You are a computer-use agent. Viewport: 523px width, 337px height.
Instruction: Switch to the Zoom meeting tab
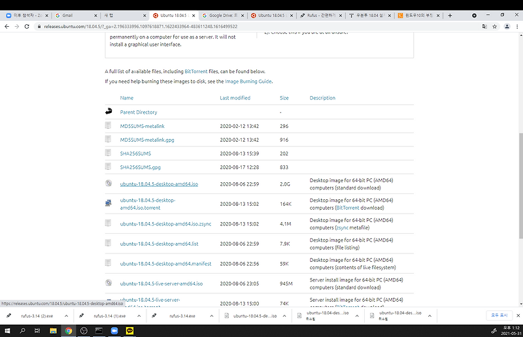click(x=27, y=15)
